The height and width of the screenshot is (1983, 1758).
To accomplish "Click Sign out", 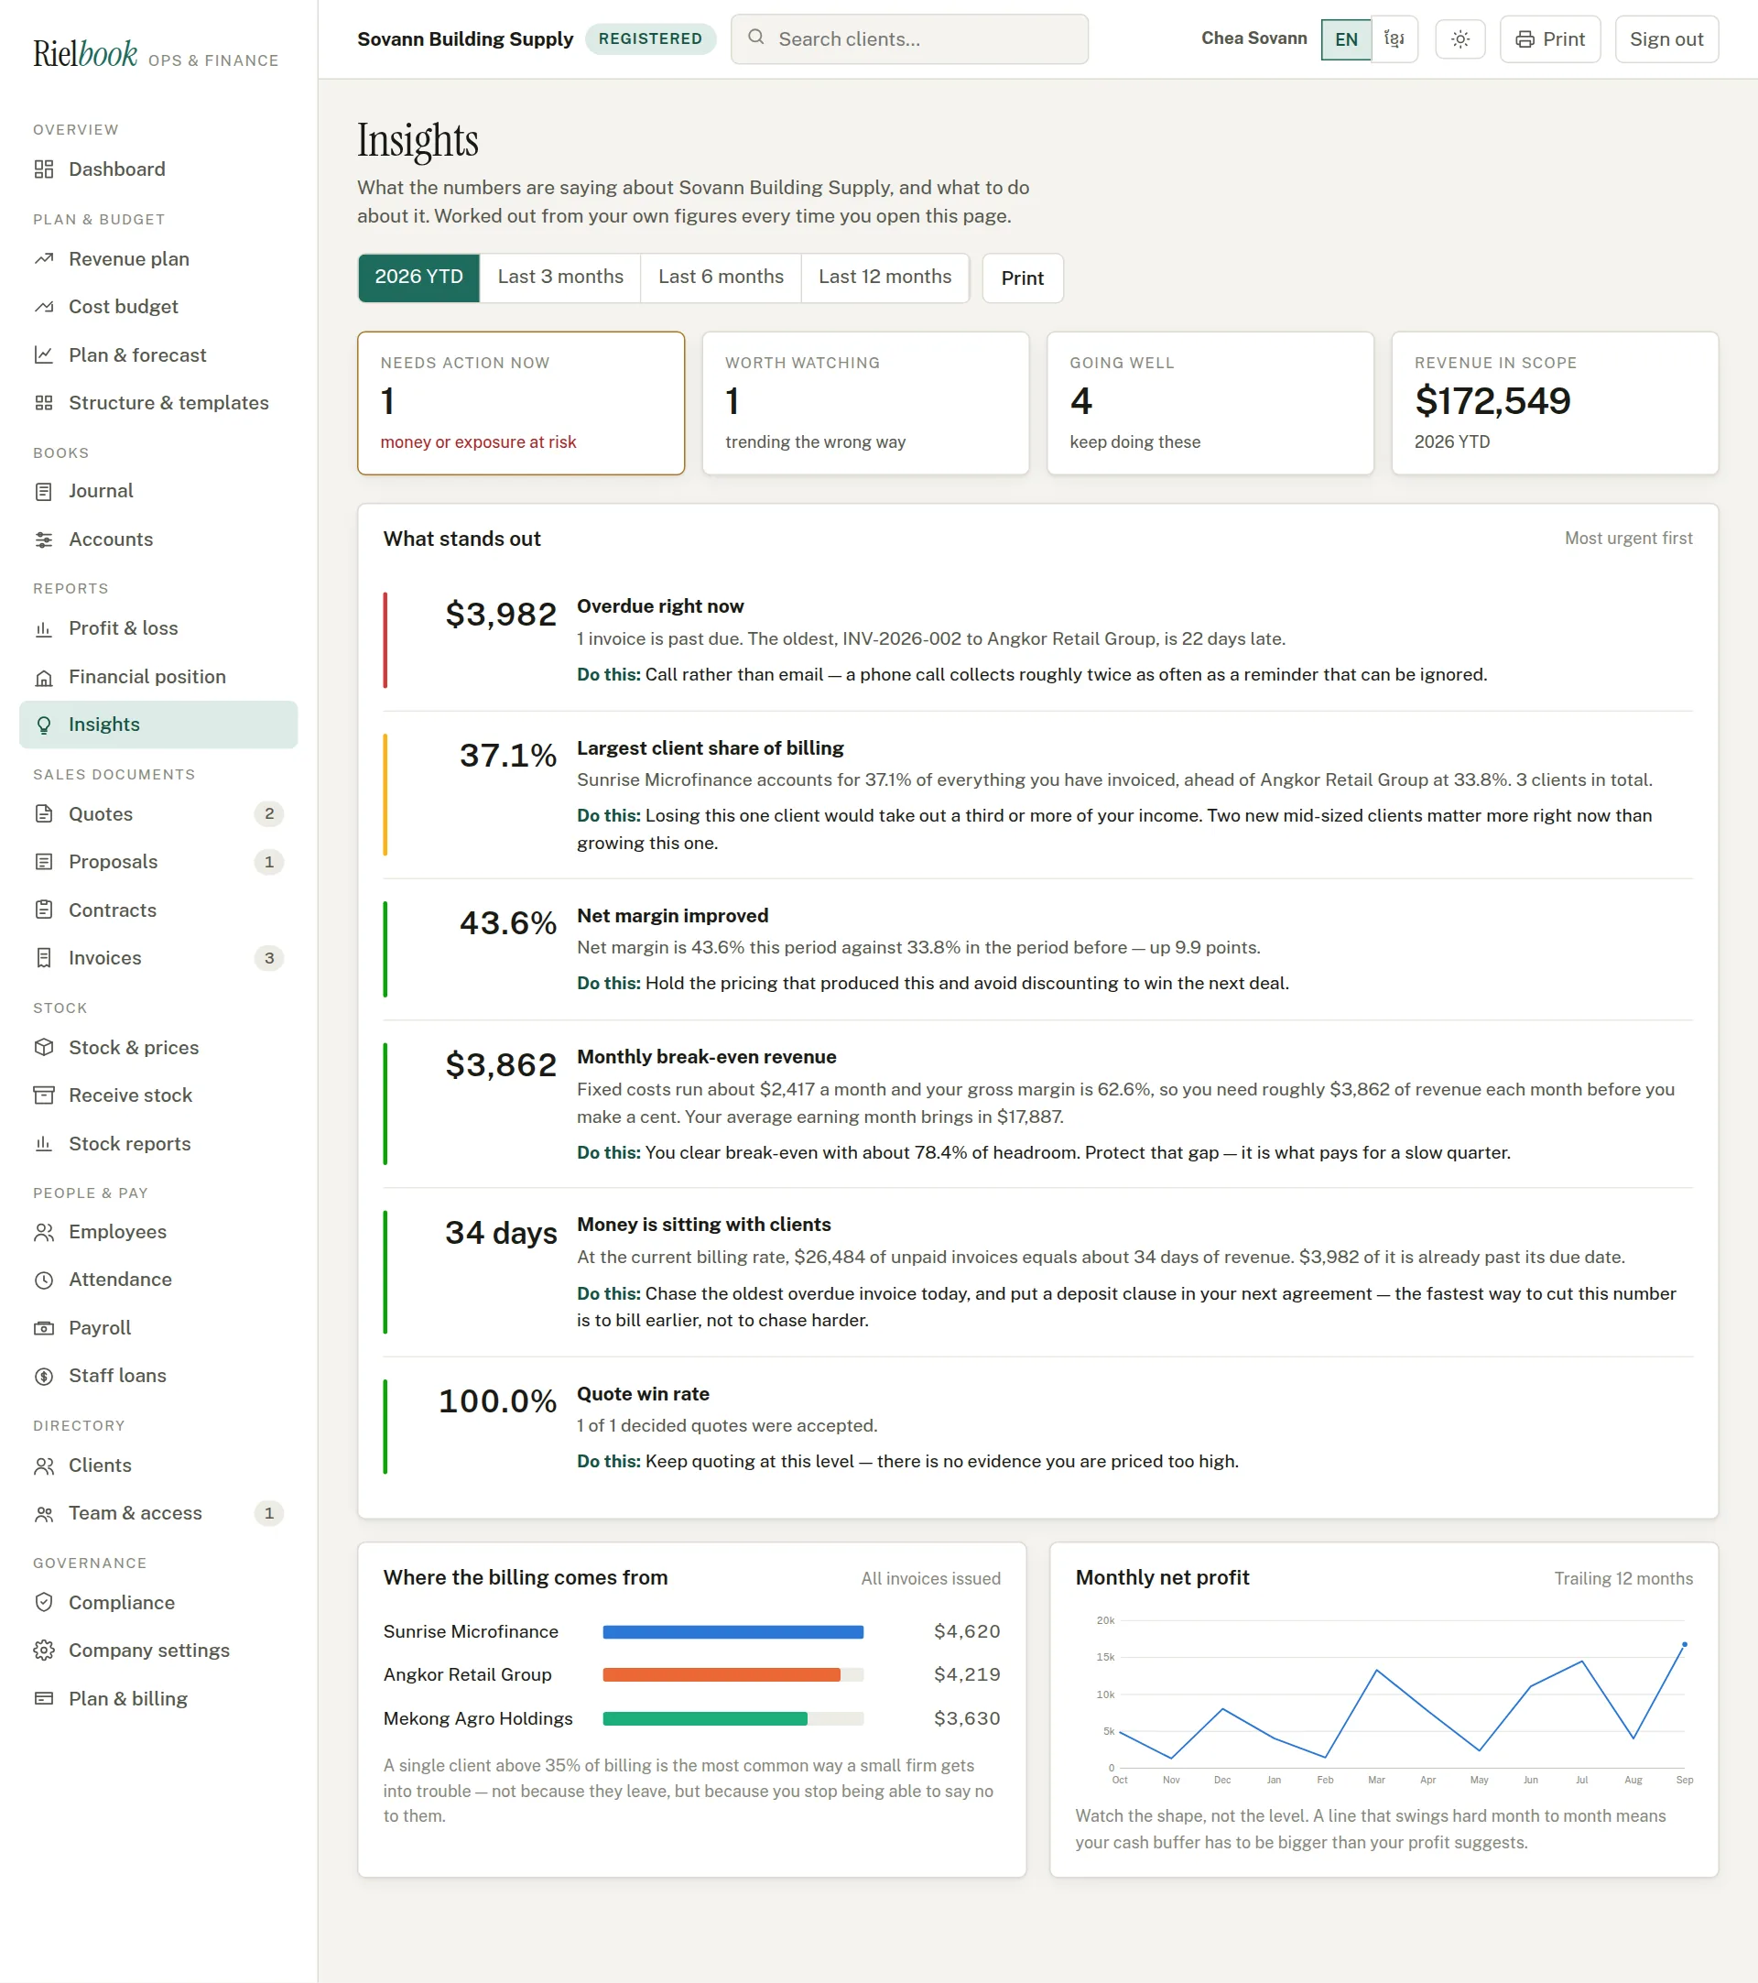I will [1666, 39].
